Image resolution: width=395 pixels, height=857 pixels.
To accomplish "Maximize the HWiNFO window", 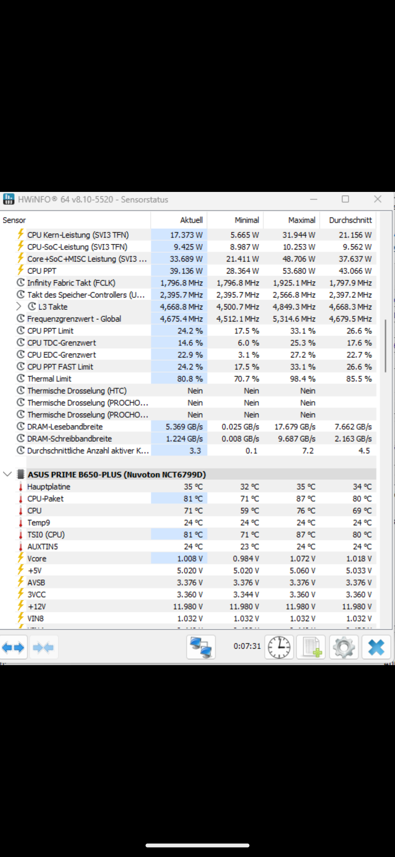I will [x=345, y=199].
